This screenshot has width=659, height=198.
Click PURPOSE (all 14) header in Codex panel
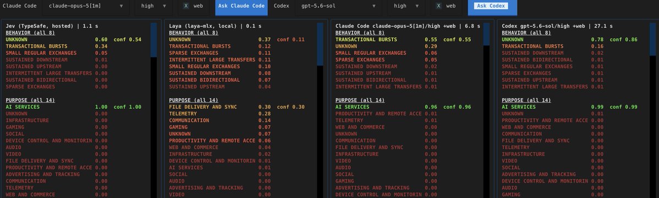[526, 100]
